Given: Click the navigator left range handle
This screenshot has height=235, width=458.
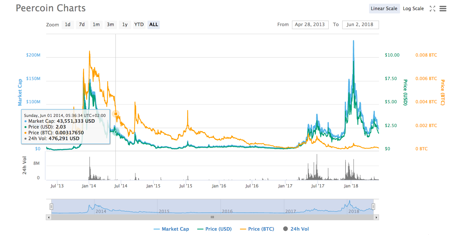Looking at the screenshot, I should pyautogui.click(x=51, y=207).
